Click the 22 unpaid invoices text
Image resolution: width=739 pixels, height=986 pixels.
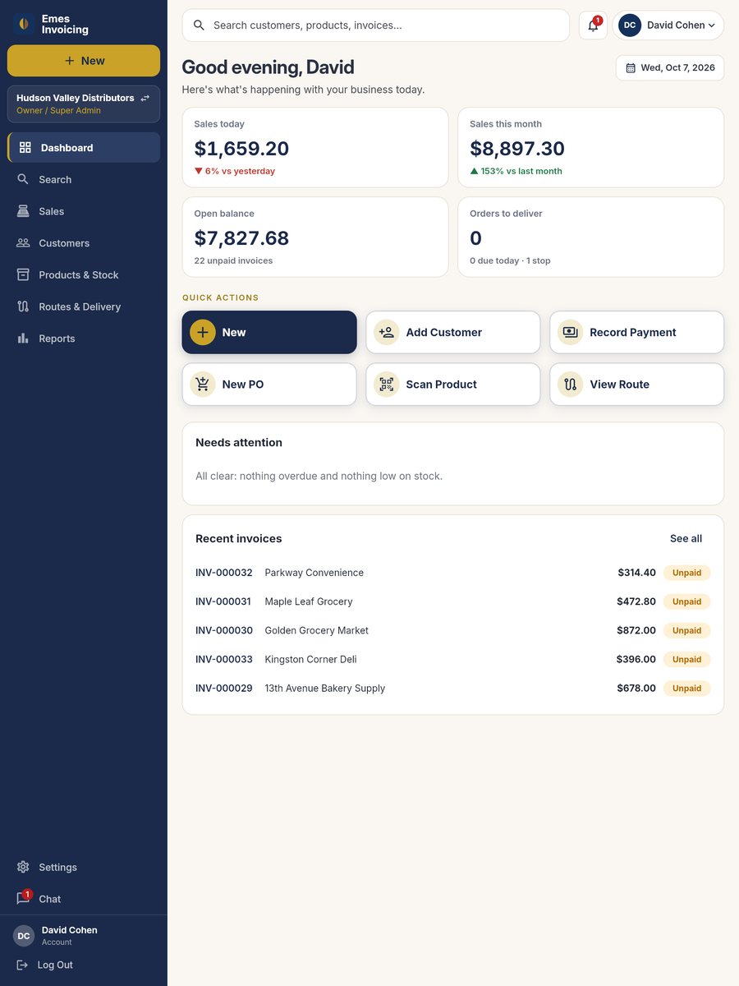point(233,260)
